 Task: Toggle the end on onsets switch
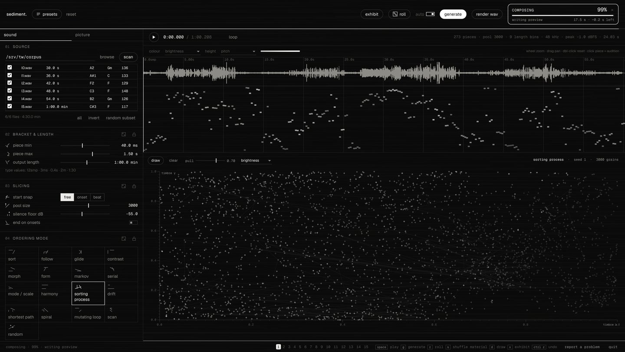134,222
